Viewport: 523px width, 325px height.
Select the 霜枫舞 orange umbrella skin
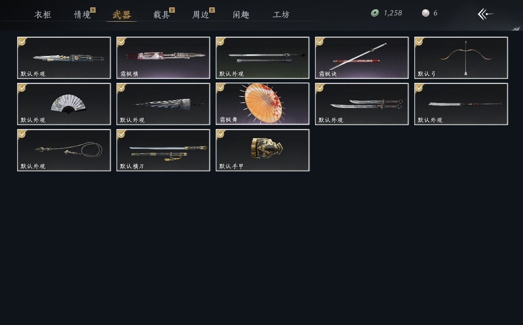coord(262,104)
